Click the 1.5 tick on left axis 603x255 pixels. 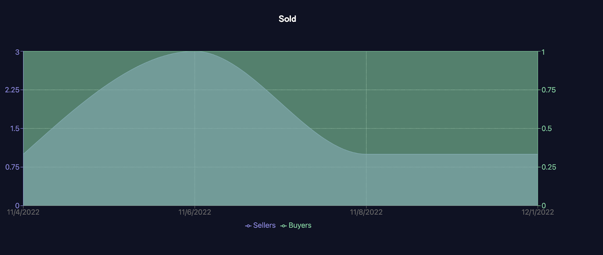click(x=15, y=129)
